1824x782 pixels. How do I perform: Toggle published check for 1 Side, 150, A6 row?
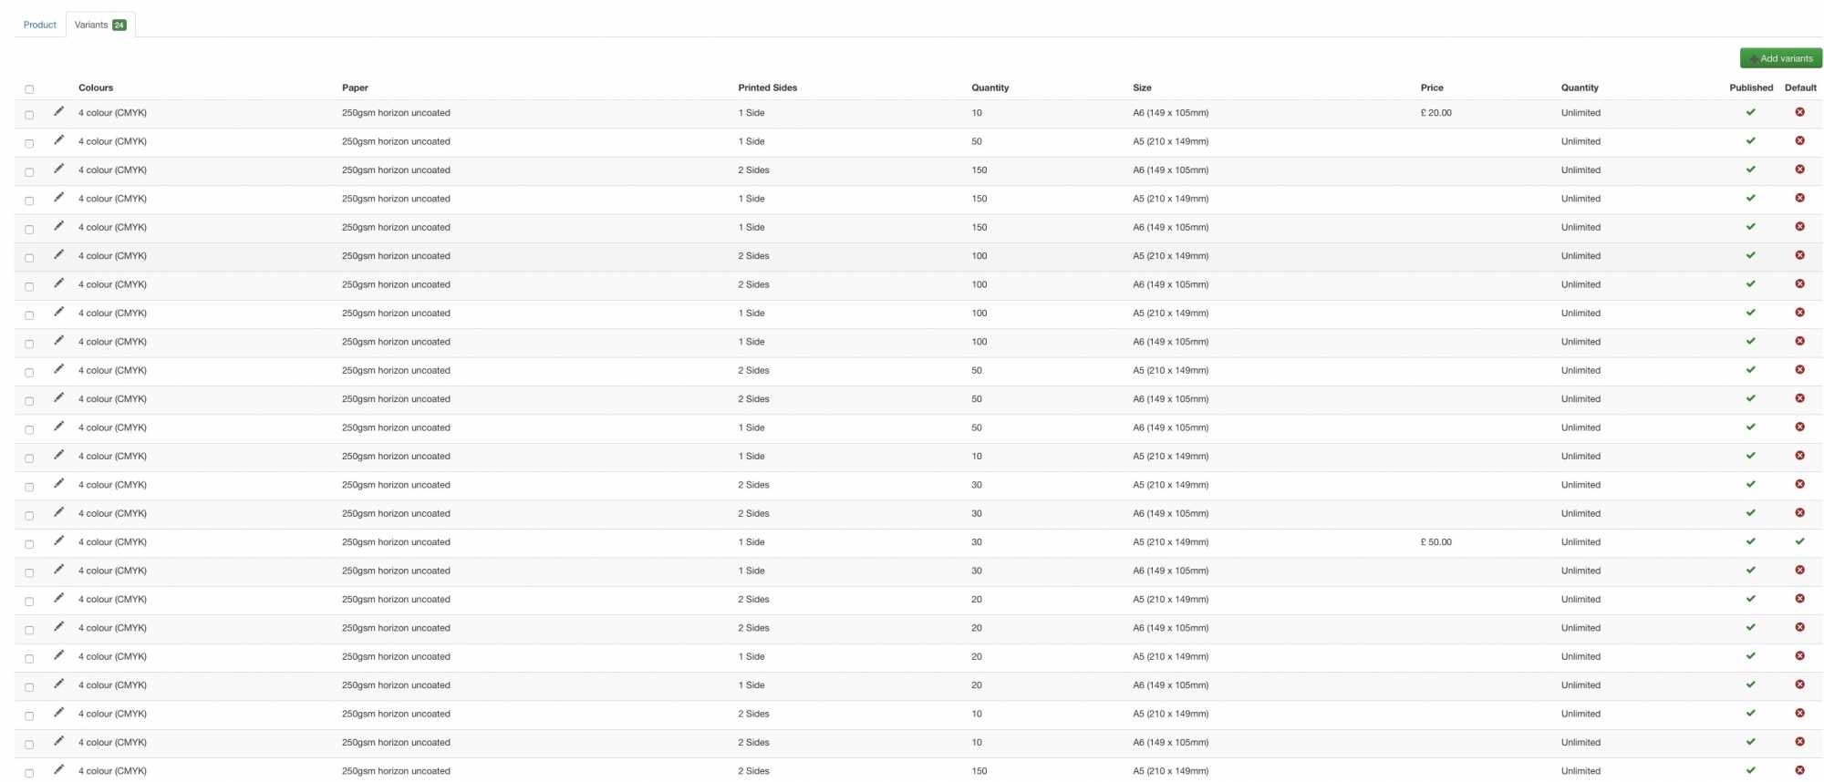click(1750, 227)
